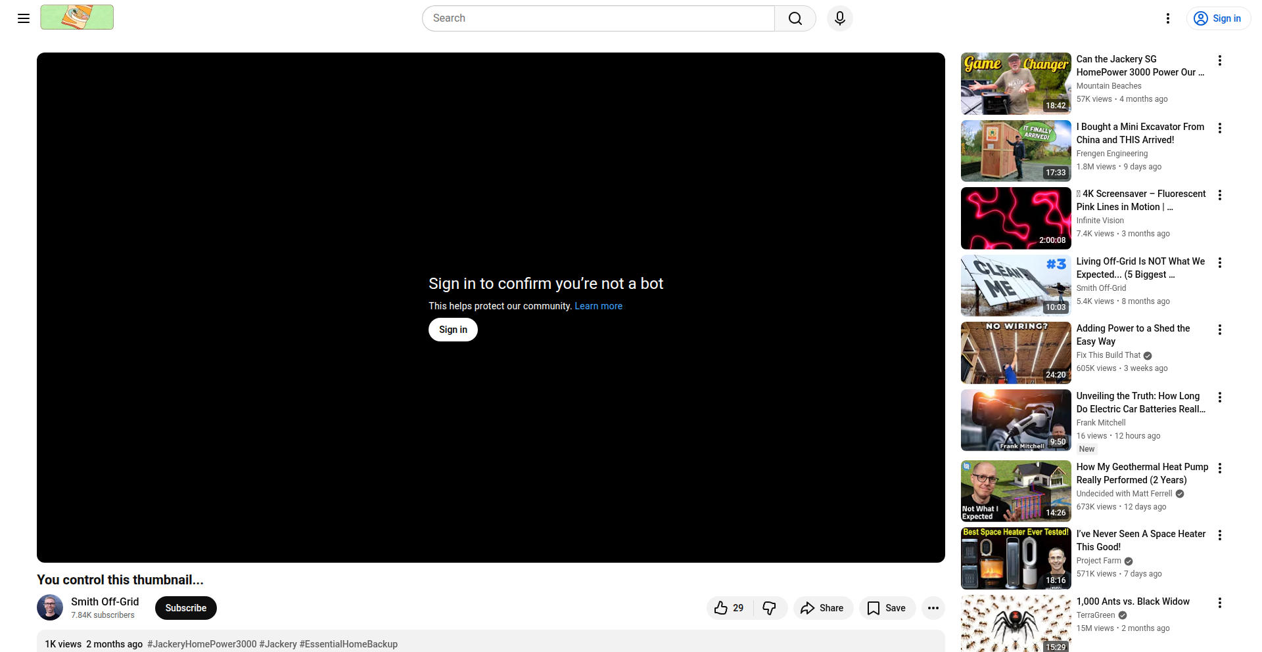The height and width of the screenshot is (652, 1262).
Task: Open Smith Off-Grid channel avatar below video
Action: 50,608
